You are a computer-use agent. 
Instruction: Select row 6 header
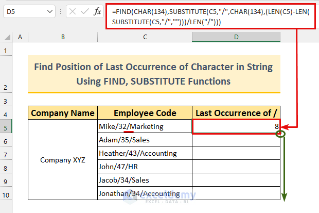click(x=6, y=140)
